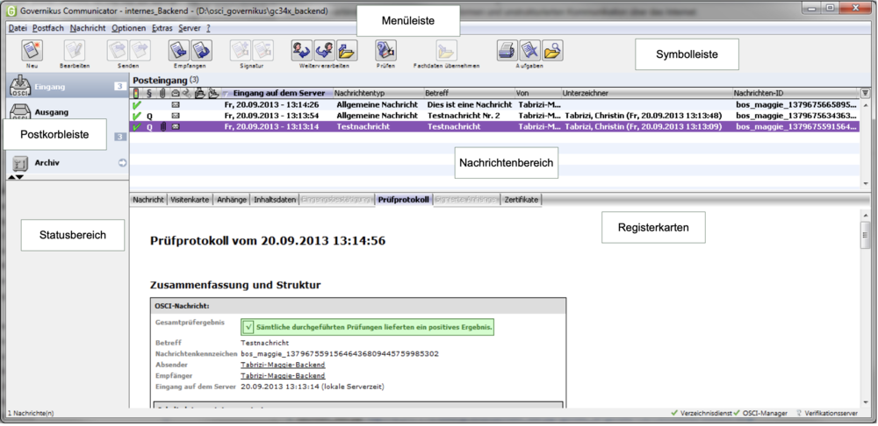Open the Server menu

coord(190,28)
